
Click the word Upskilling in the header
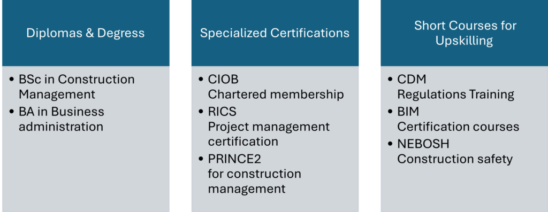(x=464, y=41)
